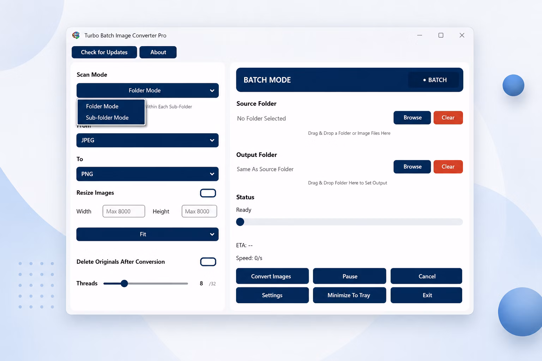The width and height of the screenshot is (542, 361).
Task: Click the Threads value '8'
Action: (201, 283)
